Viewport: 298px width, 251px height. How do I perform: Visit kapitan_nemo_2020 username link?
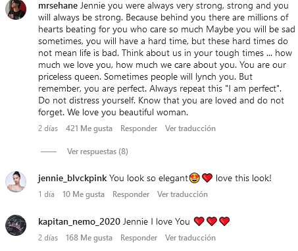(79, 221)
